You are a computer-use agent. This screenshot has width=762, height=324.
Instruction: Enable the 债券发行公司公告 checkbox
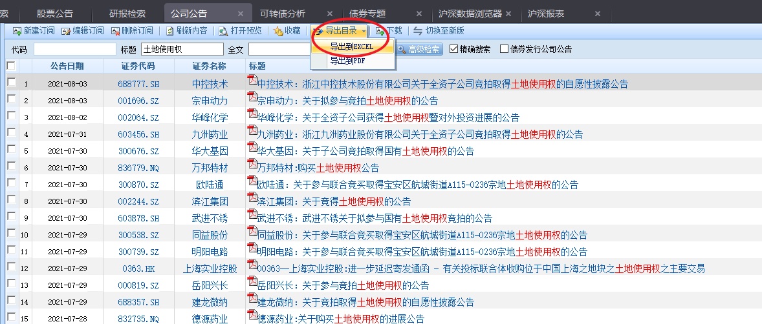504,49
